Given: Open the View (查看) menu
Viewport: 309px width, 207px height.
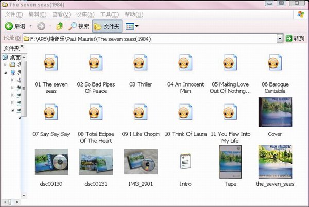Looking at the screenshot, I should coord(61,14).
